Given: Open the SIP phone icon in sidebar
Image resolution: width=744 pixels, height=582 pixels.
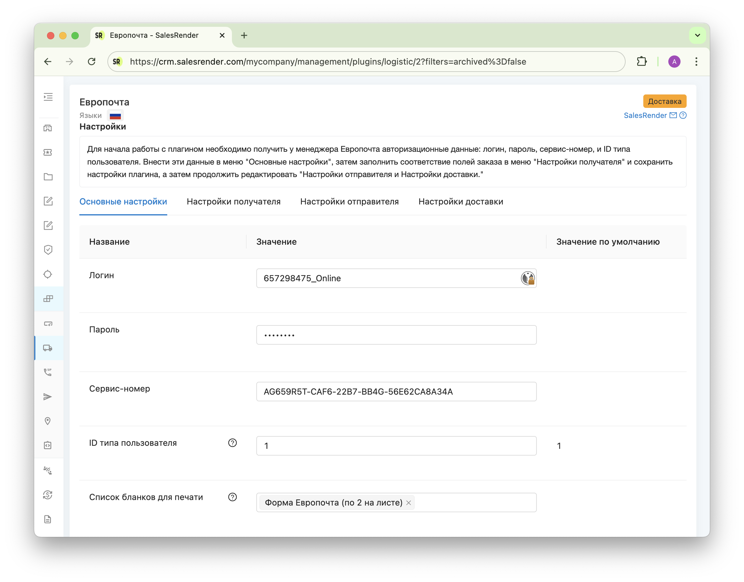Looking at the screenshot, I should pyautogui.click(x=48, y=372).
